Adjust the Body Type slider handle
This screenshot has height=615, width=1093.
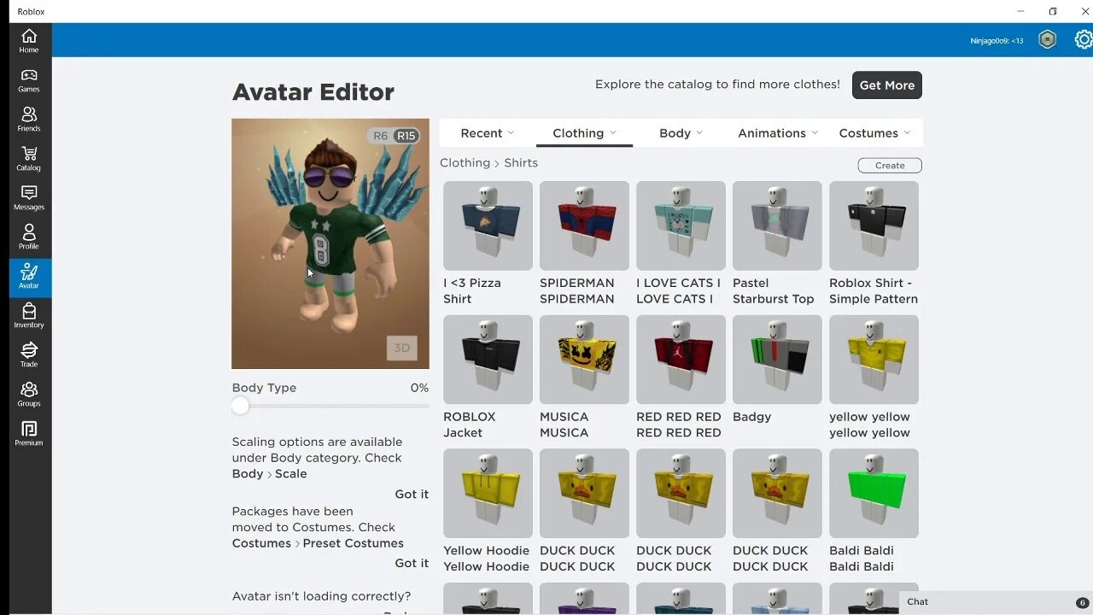pos(241,407)
